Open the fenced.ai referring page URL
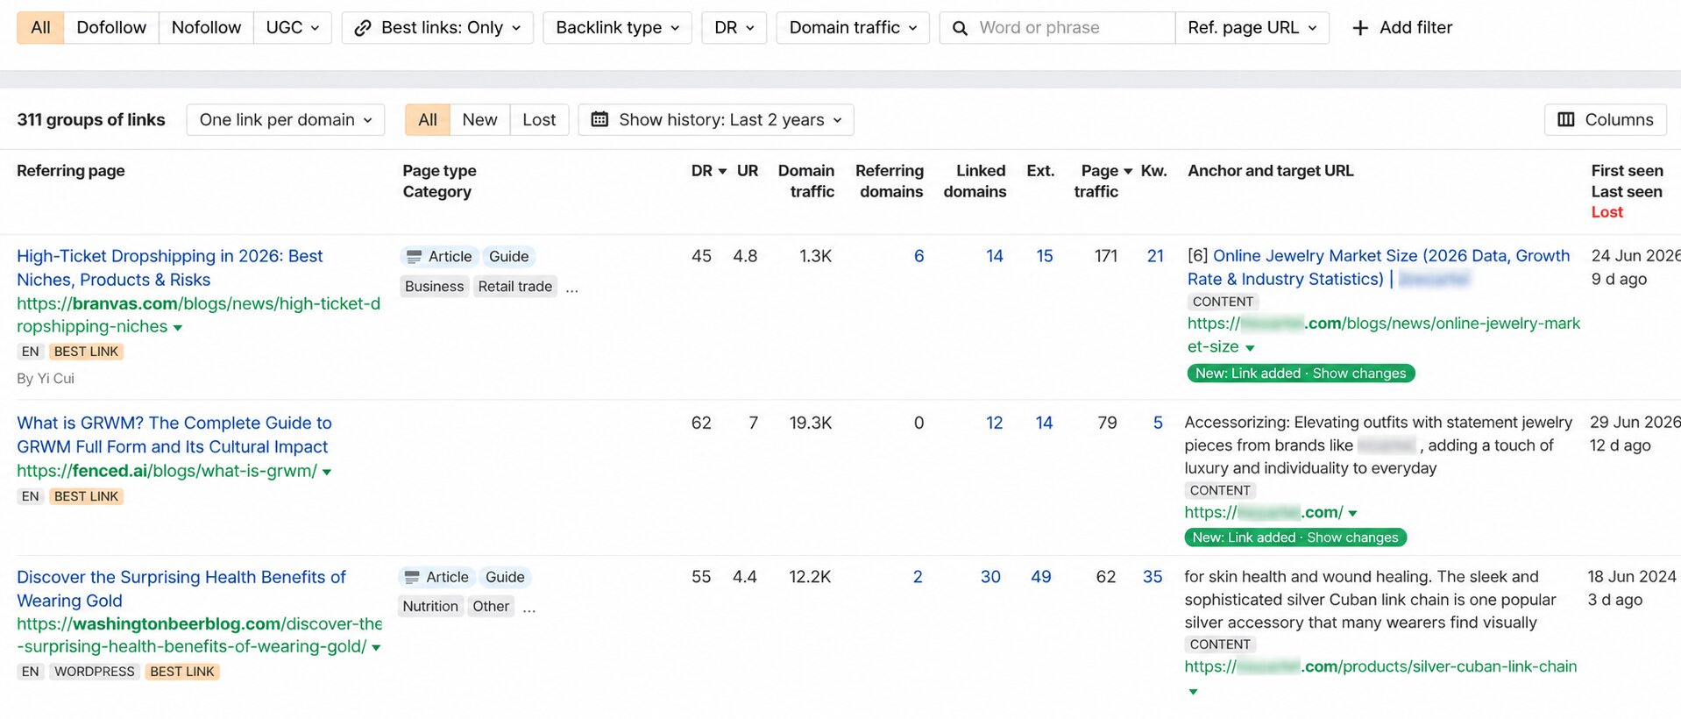The width and height of the screenshot is (1681, 719). [167, 471]
